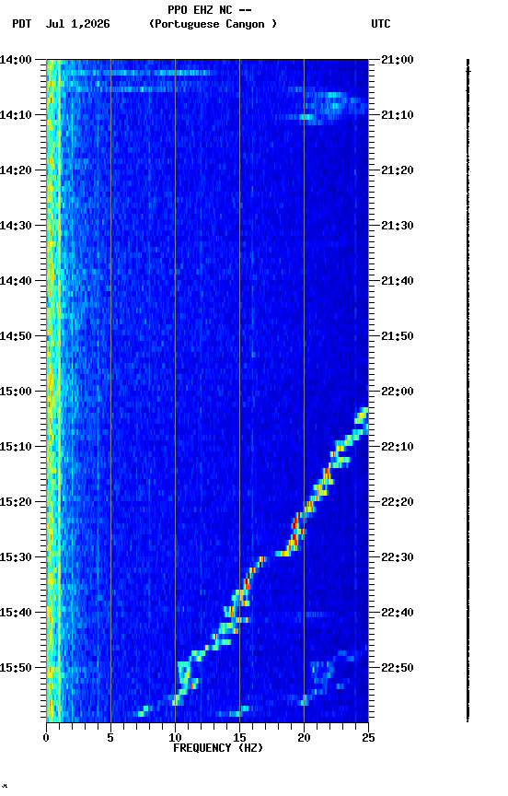Click the 15 Hz frequency axis label
This screenshot has width=508, height=796.
click(x=239, y=738)
